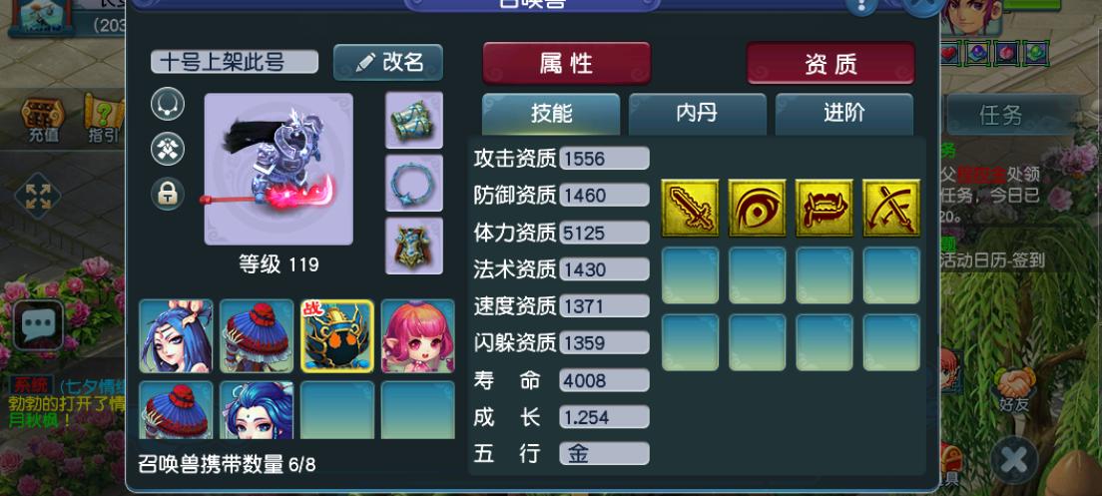The height and width of the screenshot is (496, 1102).
Task: Open the spiked ring equipment slot
Action: [x=414, y=183]
